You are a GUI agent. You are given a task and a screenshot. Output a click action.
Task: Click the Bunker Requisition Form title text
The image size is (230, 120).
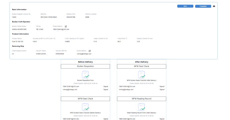click(x=85, y=80)
